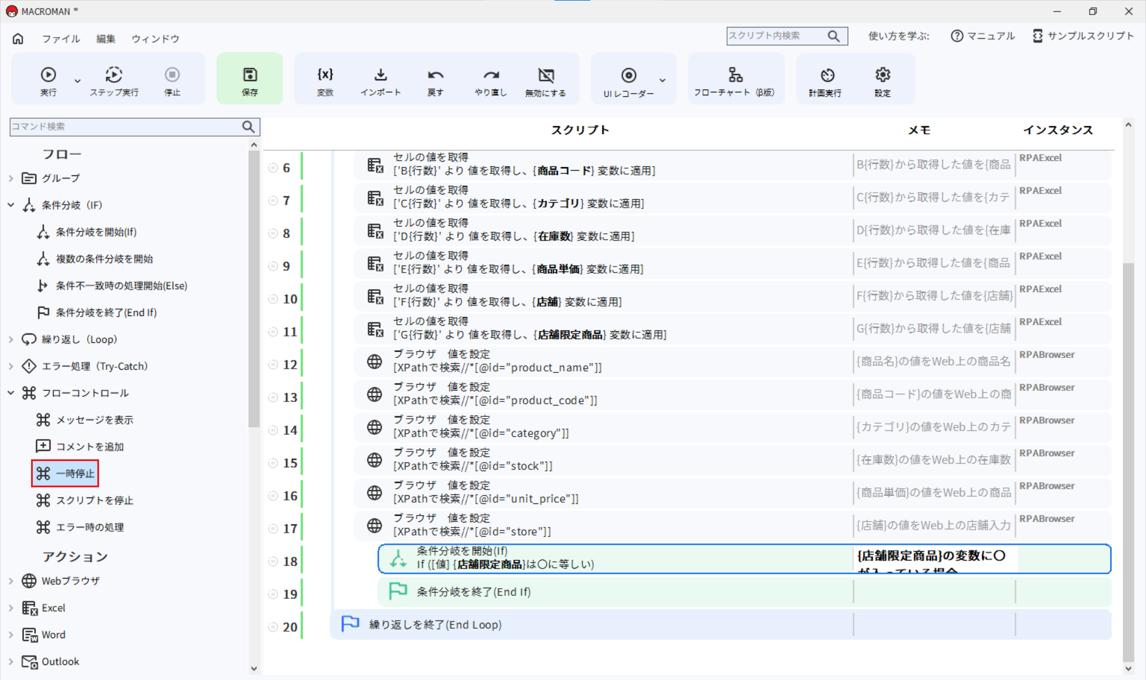
Task: Open the マニュアル link
Action: pyautogui.click(x=982, y=36)
